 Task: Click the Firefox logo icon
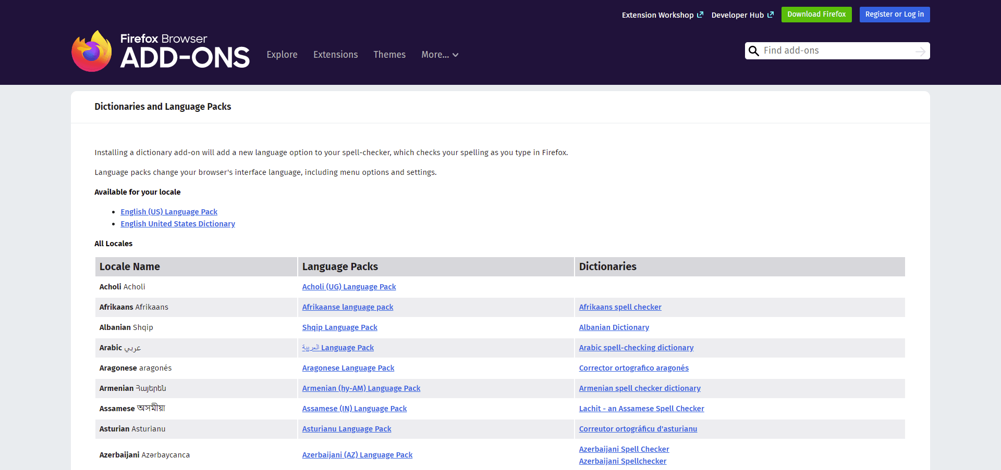point(92,51)
